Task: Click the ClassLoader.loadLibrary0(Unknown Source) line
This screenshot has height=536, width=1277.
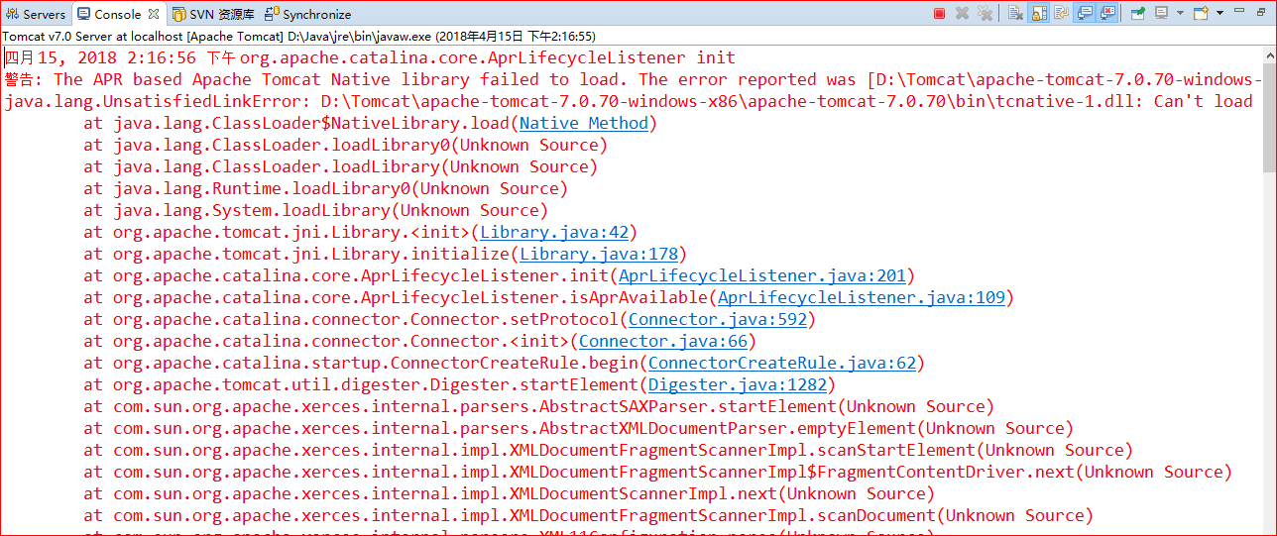Action: (x=345, y=146)
